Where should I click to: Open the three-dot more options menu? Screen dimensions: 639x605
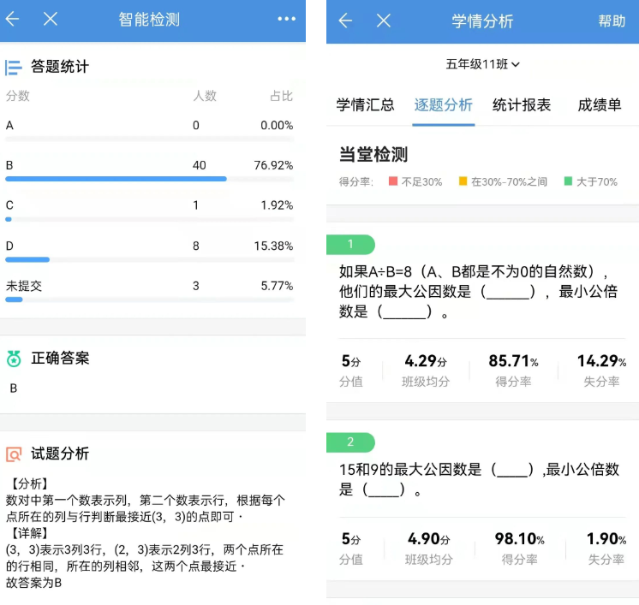[286, 19]
